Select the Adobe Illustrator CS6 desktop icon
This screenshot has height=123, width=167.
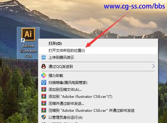[x=28, y=43]
